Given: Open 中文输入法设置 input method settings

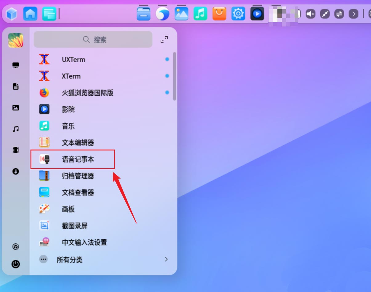Looking at the screenshot, I should coord(103,242).
